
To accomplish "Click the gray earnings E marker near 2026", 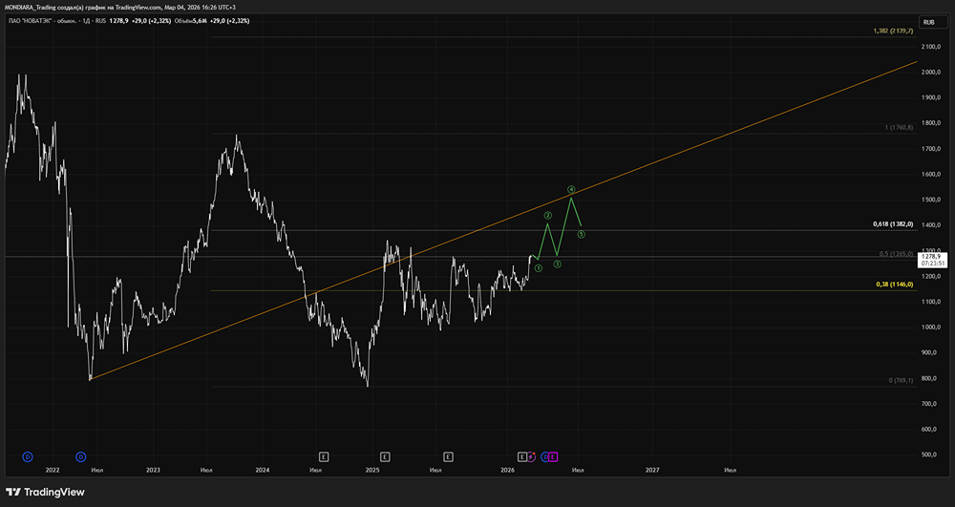I will [x=522, y=456].
